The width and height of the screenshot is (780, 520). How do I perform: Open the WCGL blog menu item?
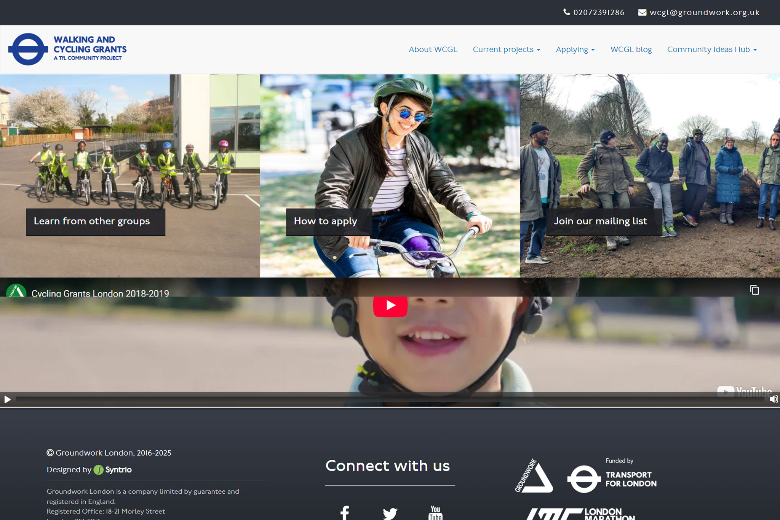[x=631, y=49]
